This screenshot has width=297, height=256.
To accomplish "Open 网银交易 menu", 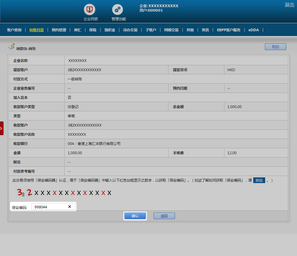I will point(171,30).
